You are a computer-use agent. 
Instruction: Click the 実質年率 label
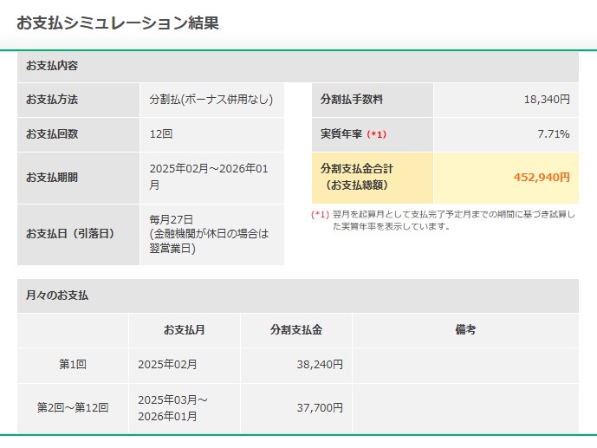(x=341, y=134)
